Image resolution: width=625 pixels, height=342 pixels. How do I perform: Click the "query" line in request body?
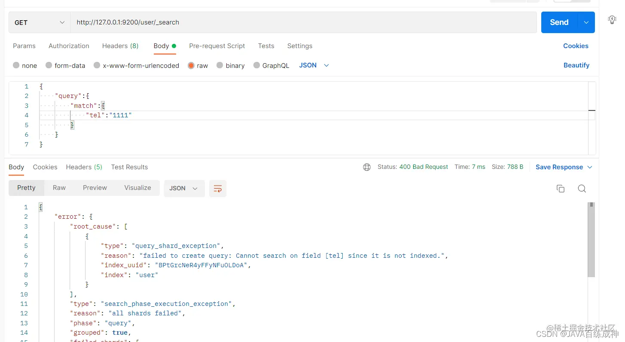pos(72,96)
